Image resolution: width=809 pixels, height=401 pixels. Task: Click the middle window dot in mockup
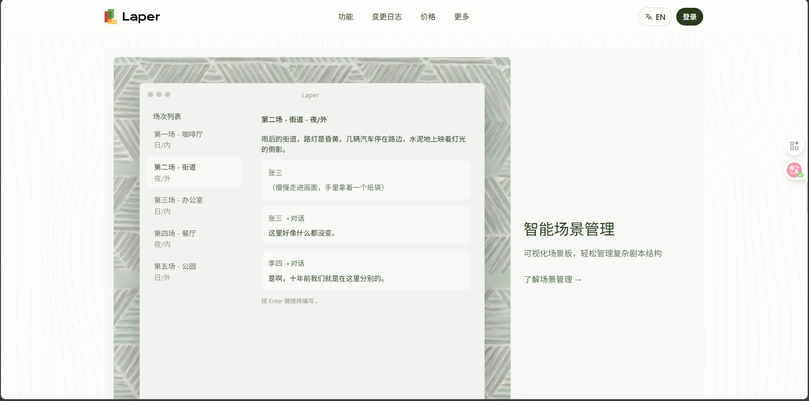[x=159, y=94]
